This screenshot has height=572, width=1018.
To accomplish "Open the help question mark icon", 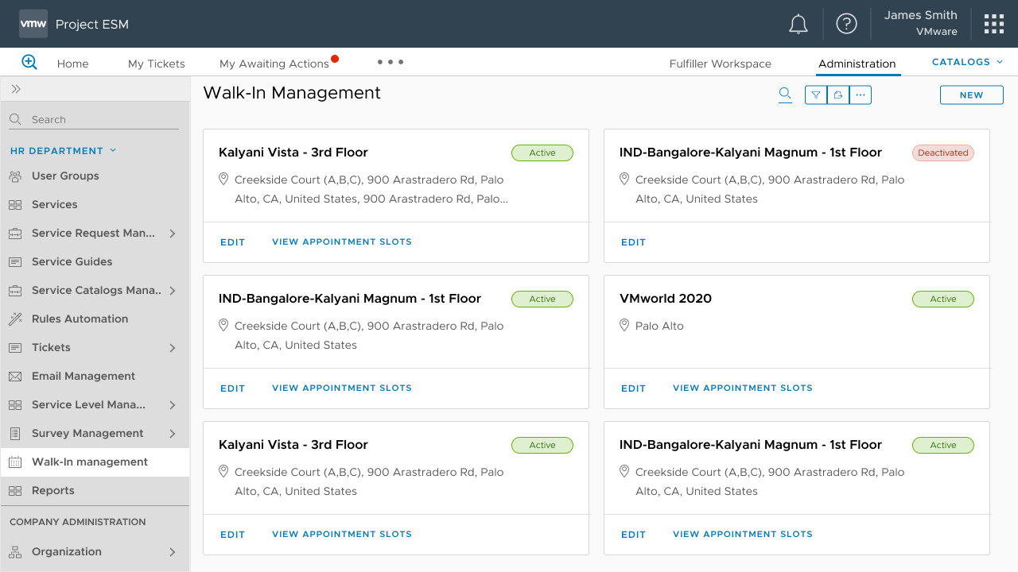I will 846,24.
